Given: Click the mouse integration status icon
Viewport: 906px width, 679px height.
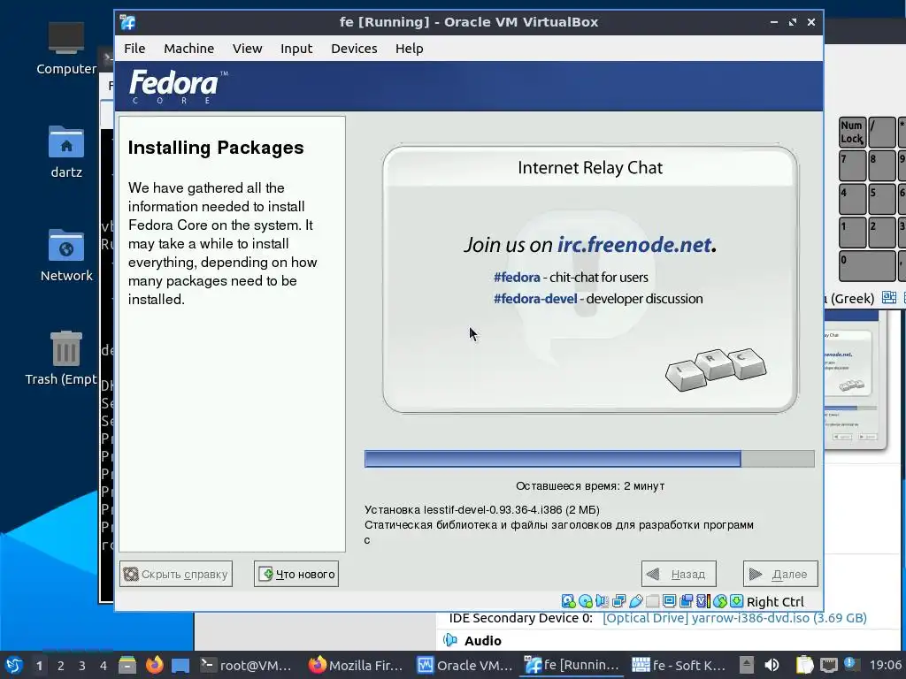Looking at the screenshot, I should point(719,601).
